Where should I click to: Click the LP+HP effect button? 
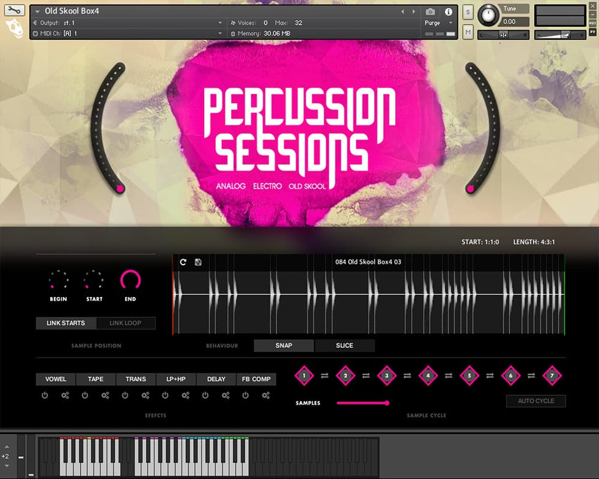click(x=176, y=379)
